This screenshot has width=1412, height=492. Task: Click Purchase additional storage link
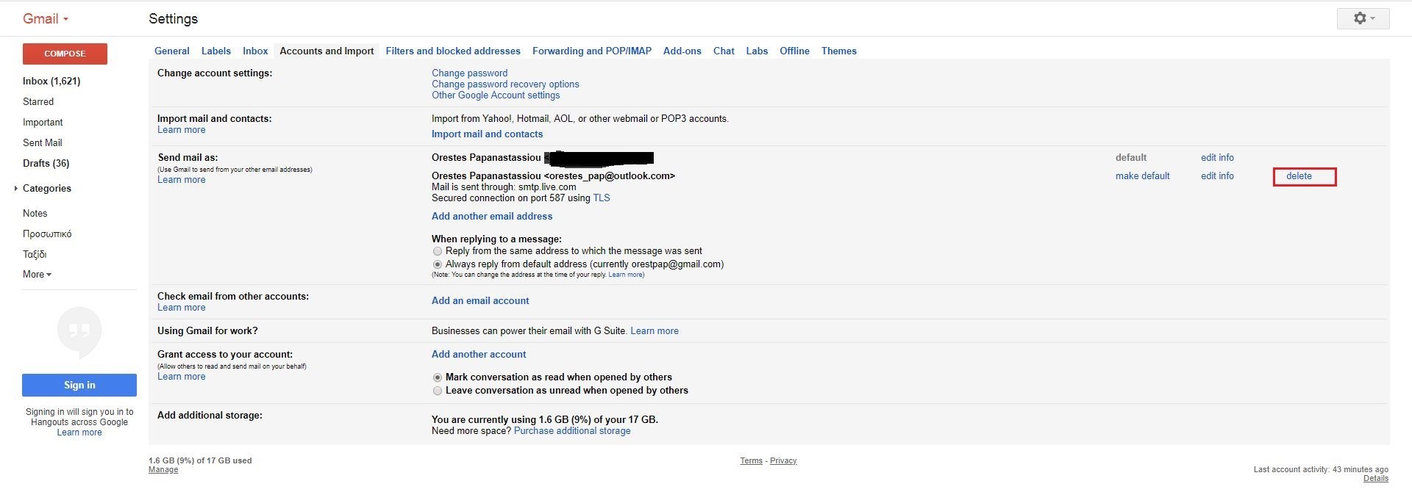tap(572, 430)
